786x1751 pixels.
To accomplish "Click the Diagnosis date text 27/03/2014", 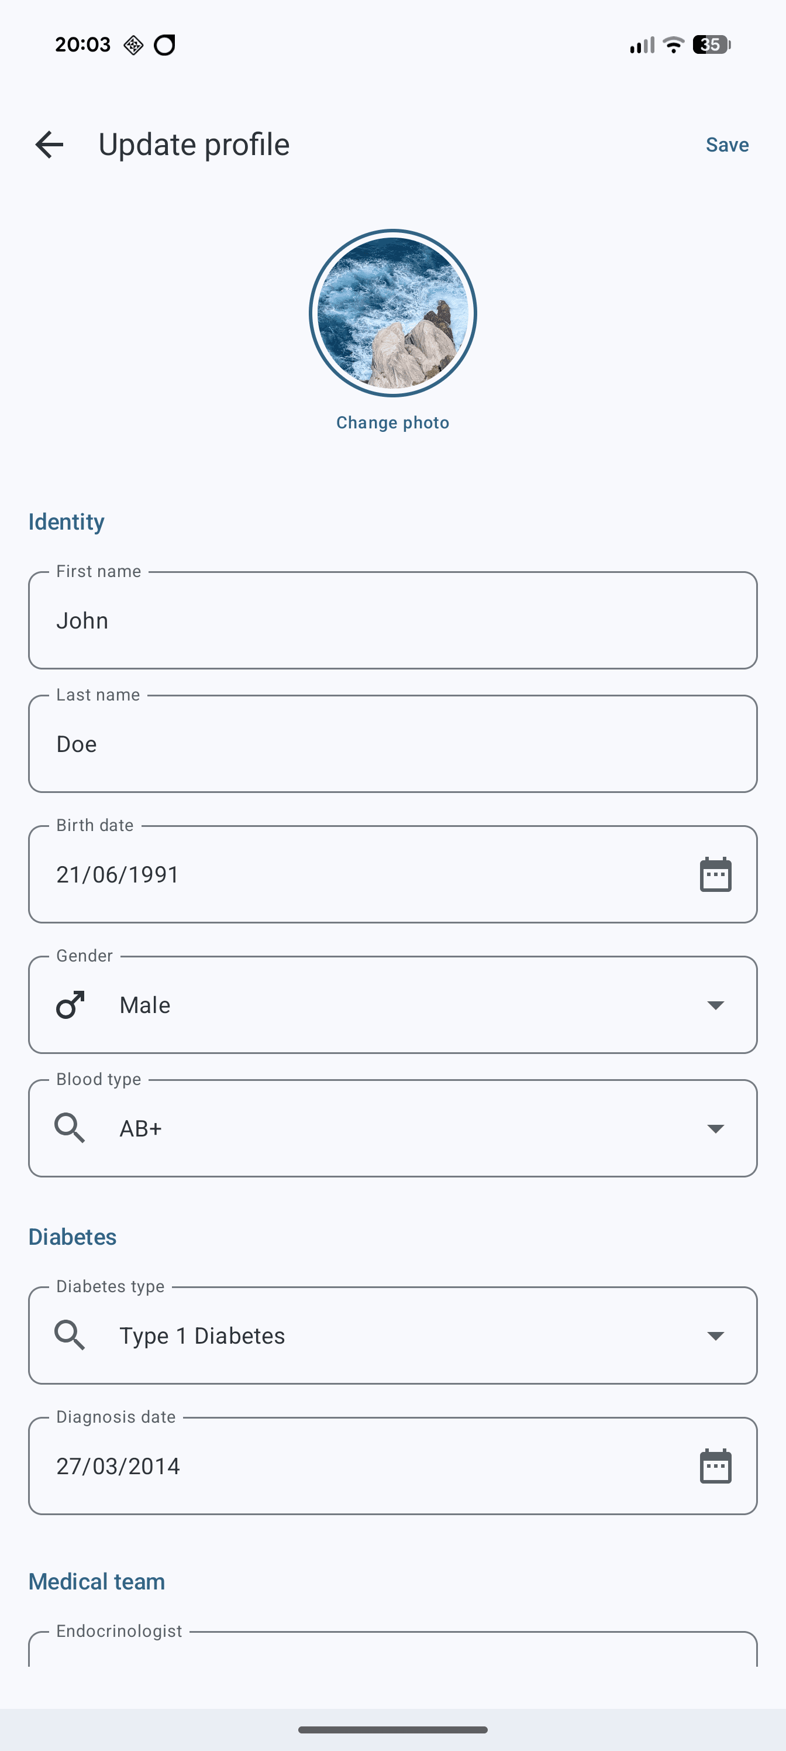I will coord(117,1466).
